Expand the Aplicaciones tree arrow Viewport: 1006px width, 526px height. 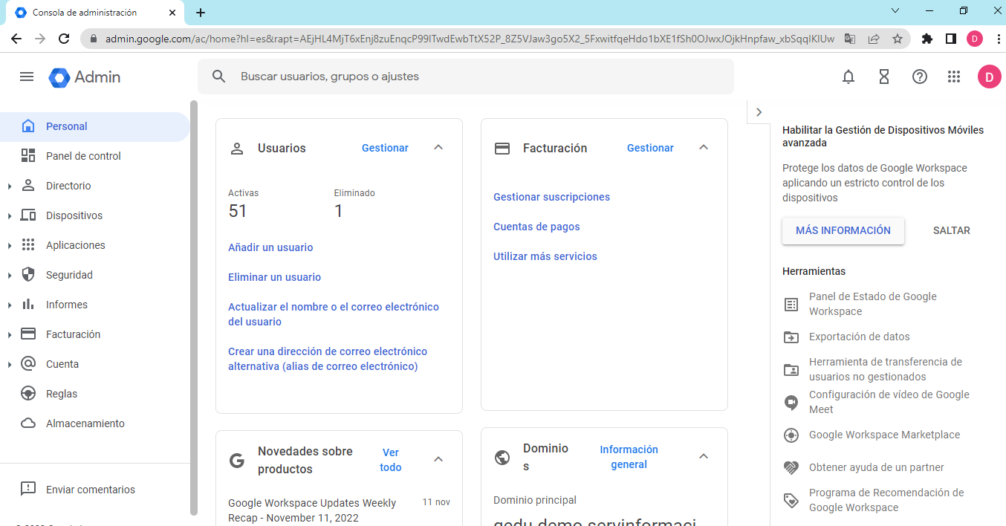click(10, 246)
